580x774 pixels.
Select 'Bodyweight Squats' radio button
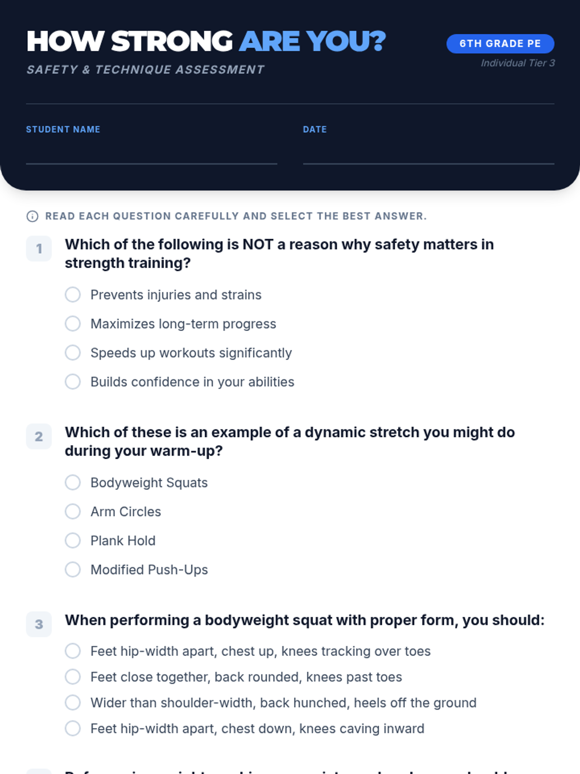[73, 482]
